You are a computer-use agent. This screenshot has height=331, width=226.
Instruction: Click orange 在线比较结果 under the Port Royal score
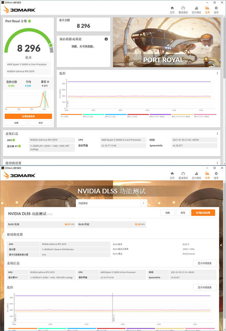tap(28, 116)
